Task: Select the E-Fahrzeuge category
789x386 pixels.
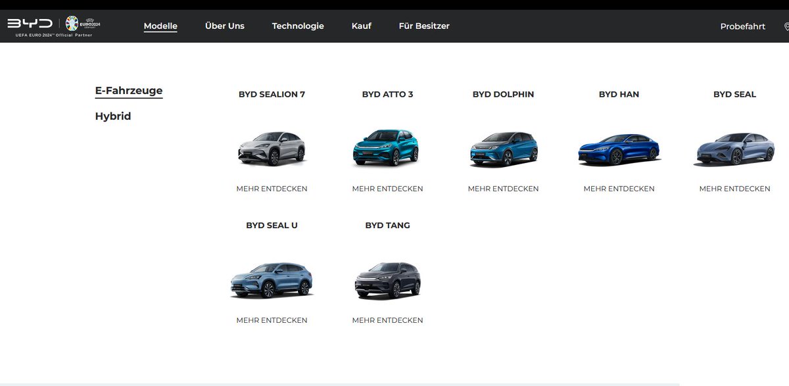Action: 129,91
